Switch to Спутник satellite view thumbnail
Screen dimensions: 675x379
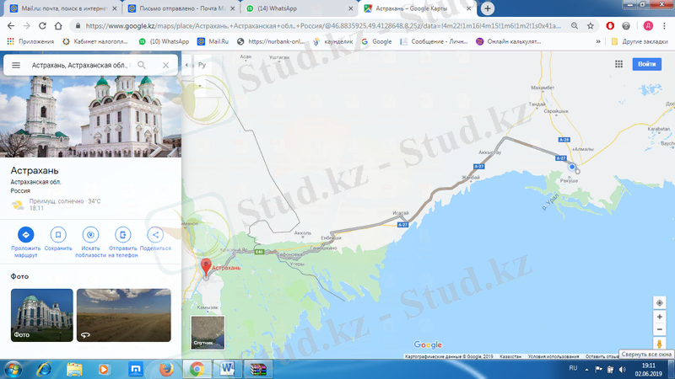208,332
